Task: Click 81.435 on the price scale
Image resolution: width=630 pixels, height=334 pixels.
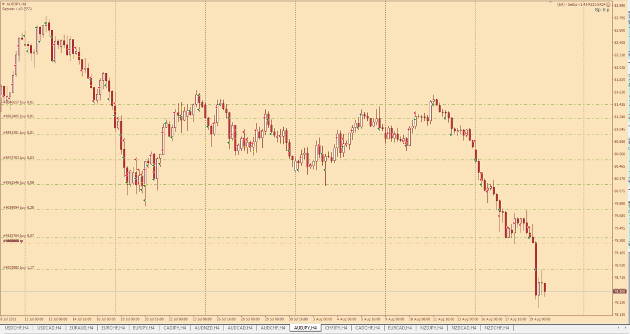Action: (x=620, y=105)
